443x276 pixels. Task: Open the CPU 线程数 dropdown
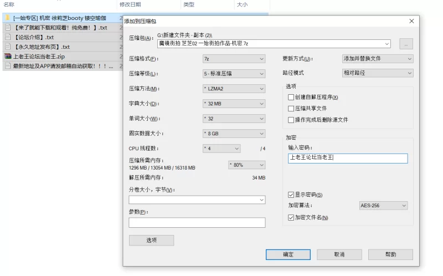click(x=221, y=149)
